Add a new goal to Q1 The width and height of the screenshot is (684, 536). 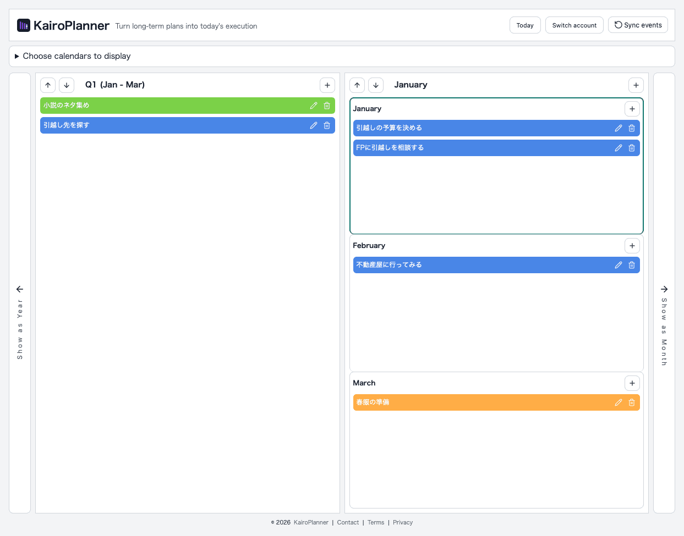(x=327, y=85)
